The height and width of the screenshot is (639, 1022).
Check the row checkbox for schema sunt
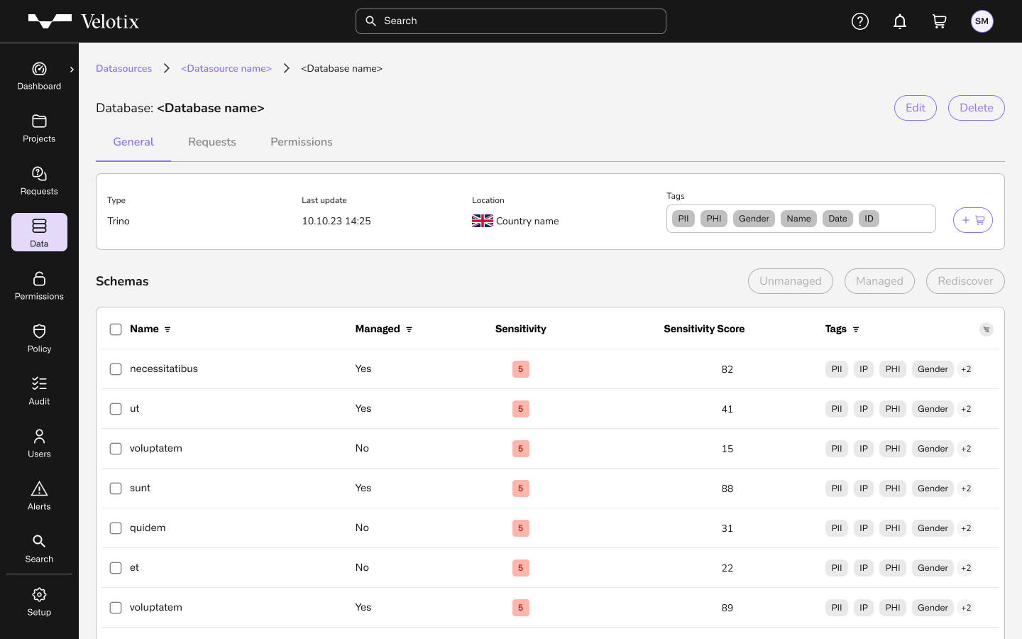pos(116,488)
